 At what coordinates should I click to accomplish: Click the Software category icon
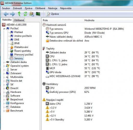[8, 96]
